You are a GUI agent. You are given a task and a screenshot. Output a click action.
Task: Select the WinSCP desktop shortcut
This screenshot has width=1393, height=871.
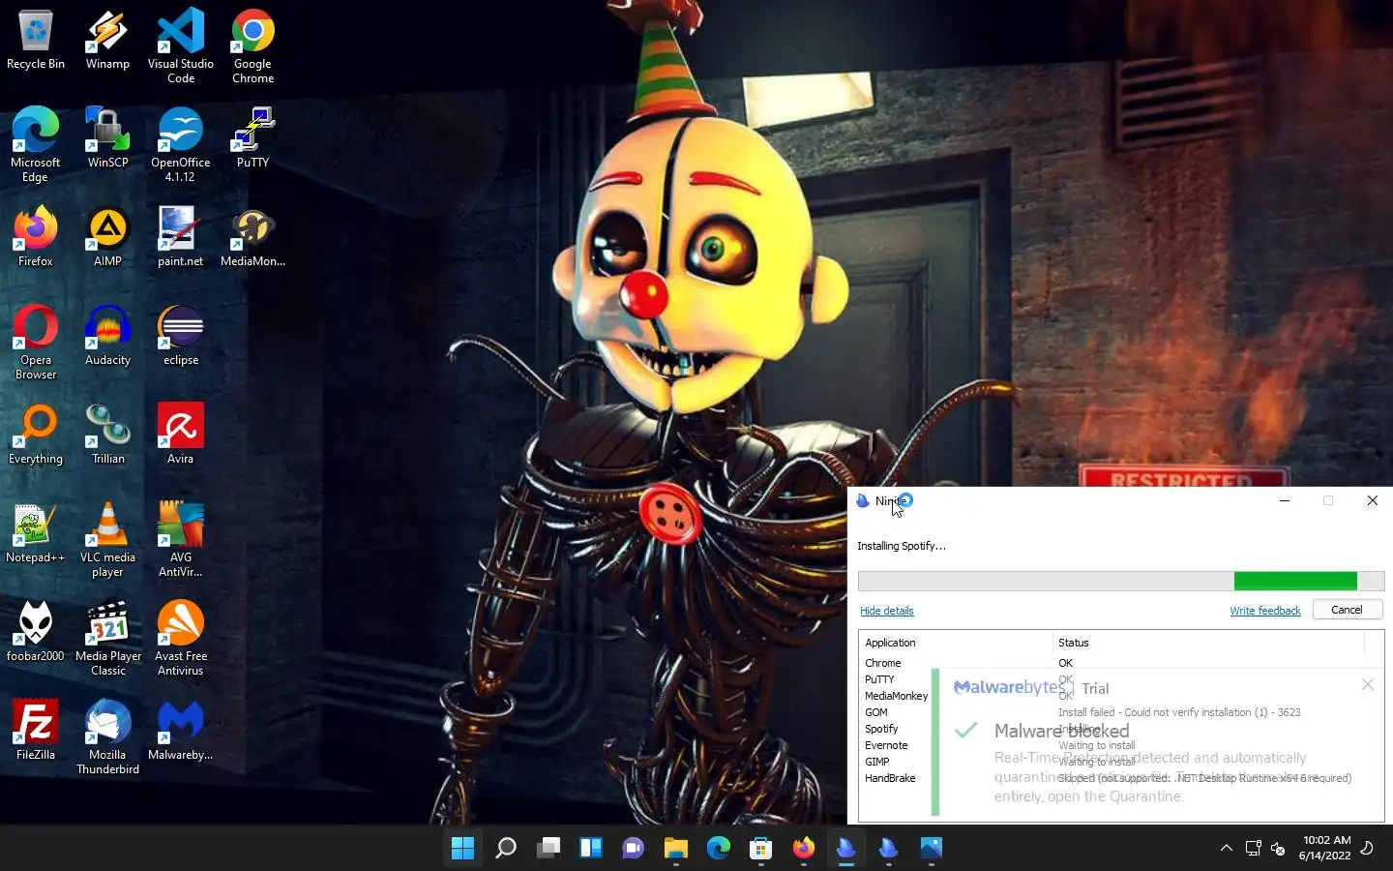pyautogui.click(x=107, y=138)
